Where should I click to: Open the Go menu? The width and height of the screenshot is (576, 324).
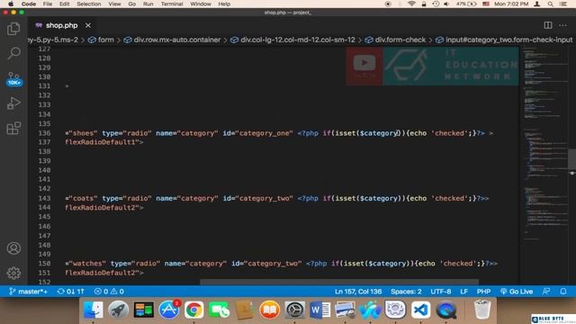pos(132,4)
